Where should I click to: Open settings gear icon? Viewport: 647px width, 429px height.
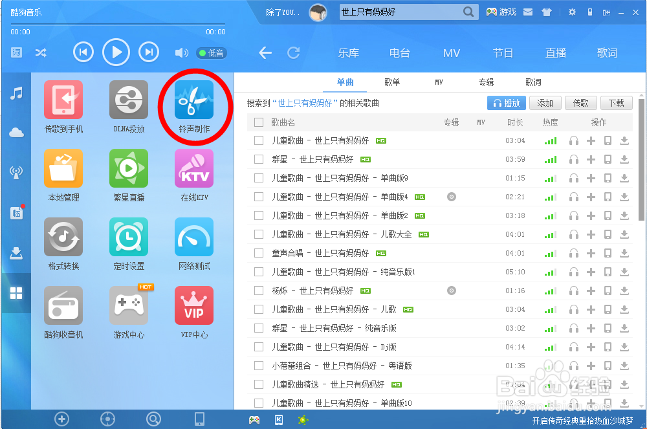(x=572, y=12)
